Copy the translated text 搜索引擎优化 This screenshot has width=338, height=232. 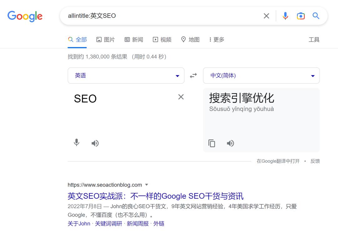pyautogui.click(x=212, y=143)
